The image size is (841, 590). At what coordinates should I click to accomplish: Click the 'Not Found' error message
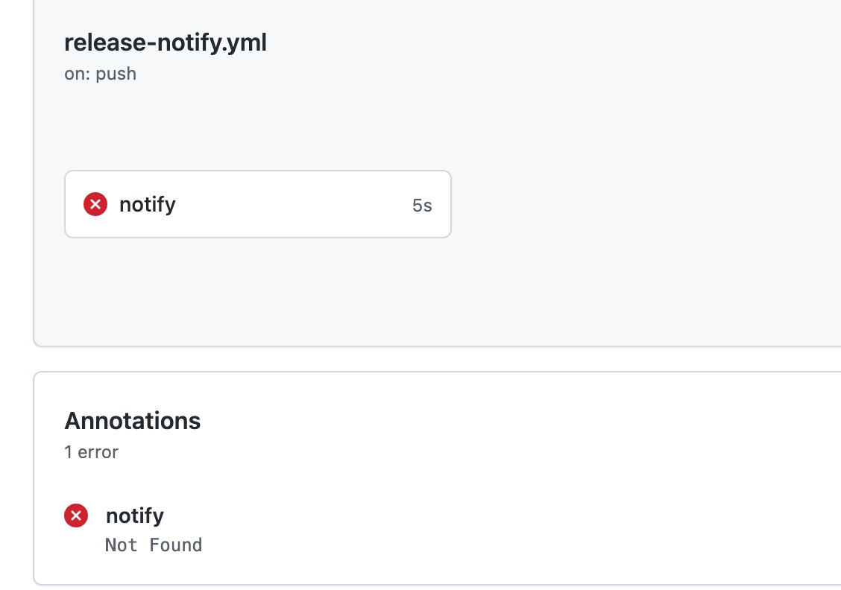click(x=154, y=545)
